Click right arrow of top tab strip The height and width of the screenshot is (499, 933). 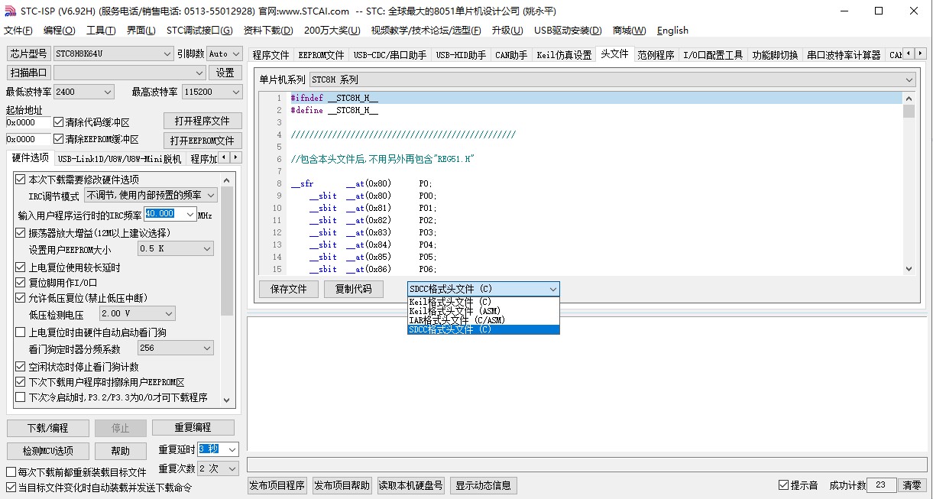[x=919, y=53]
